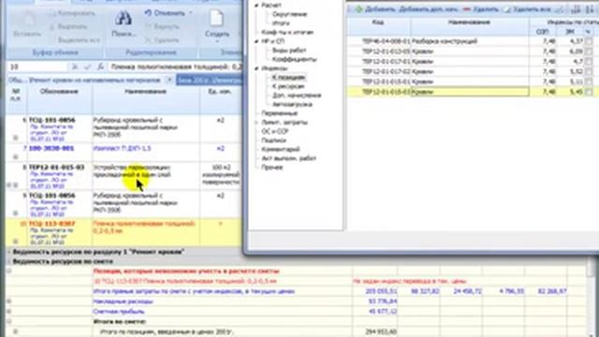599x337 pixels.
Task: Click the cell address box showing 10
Action: [x=37, y=66]
